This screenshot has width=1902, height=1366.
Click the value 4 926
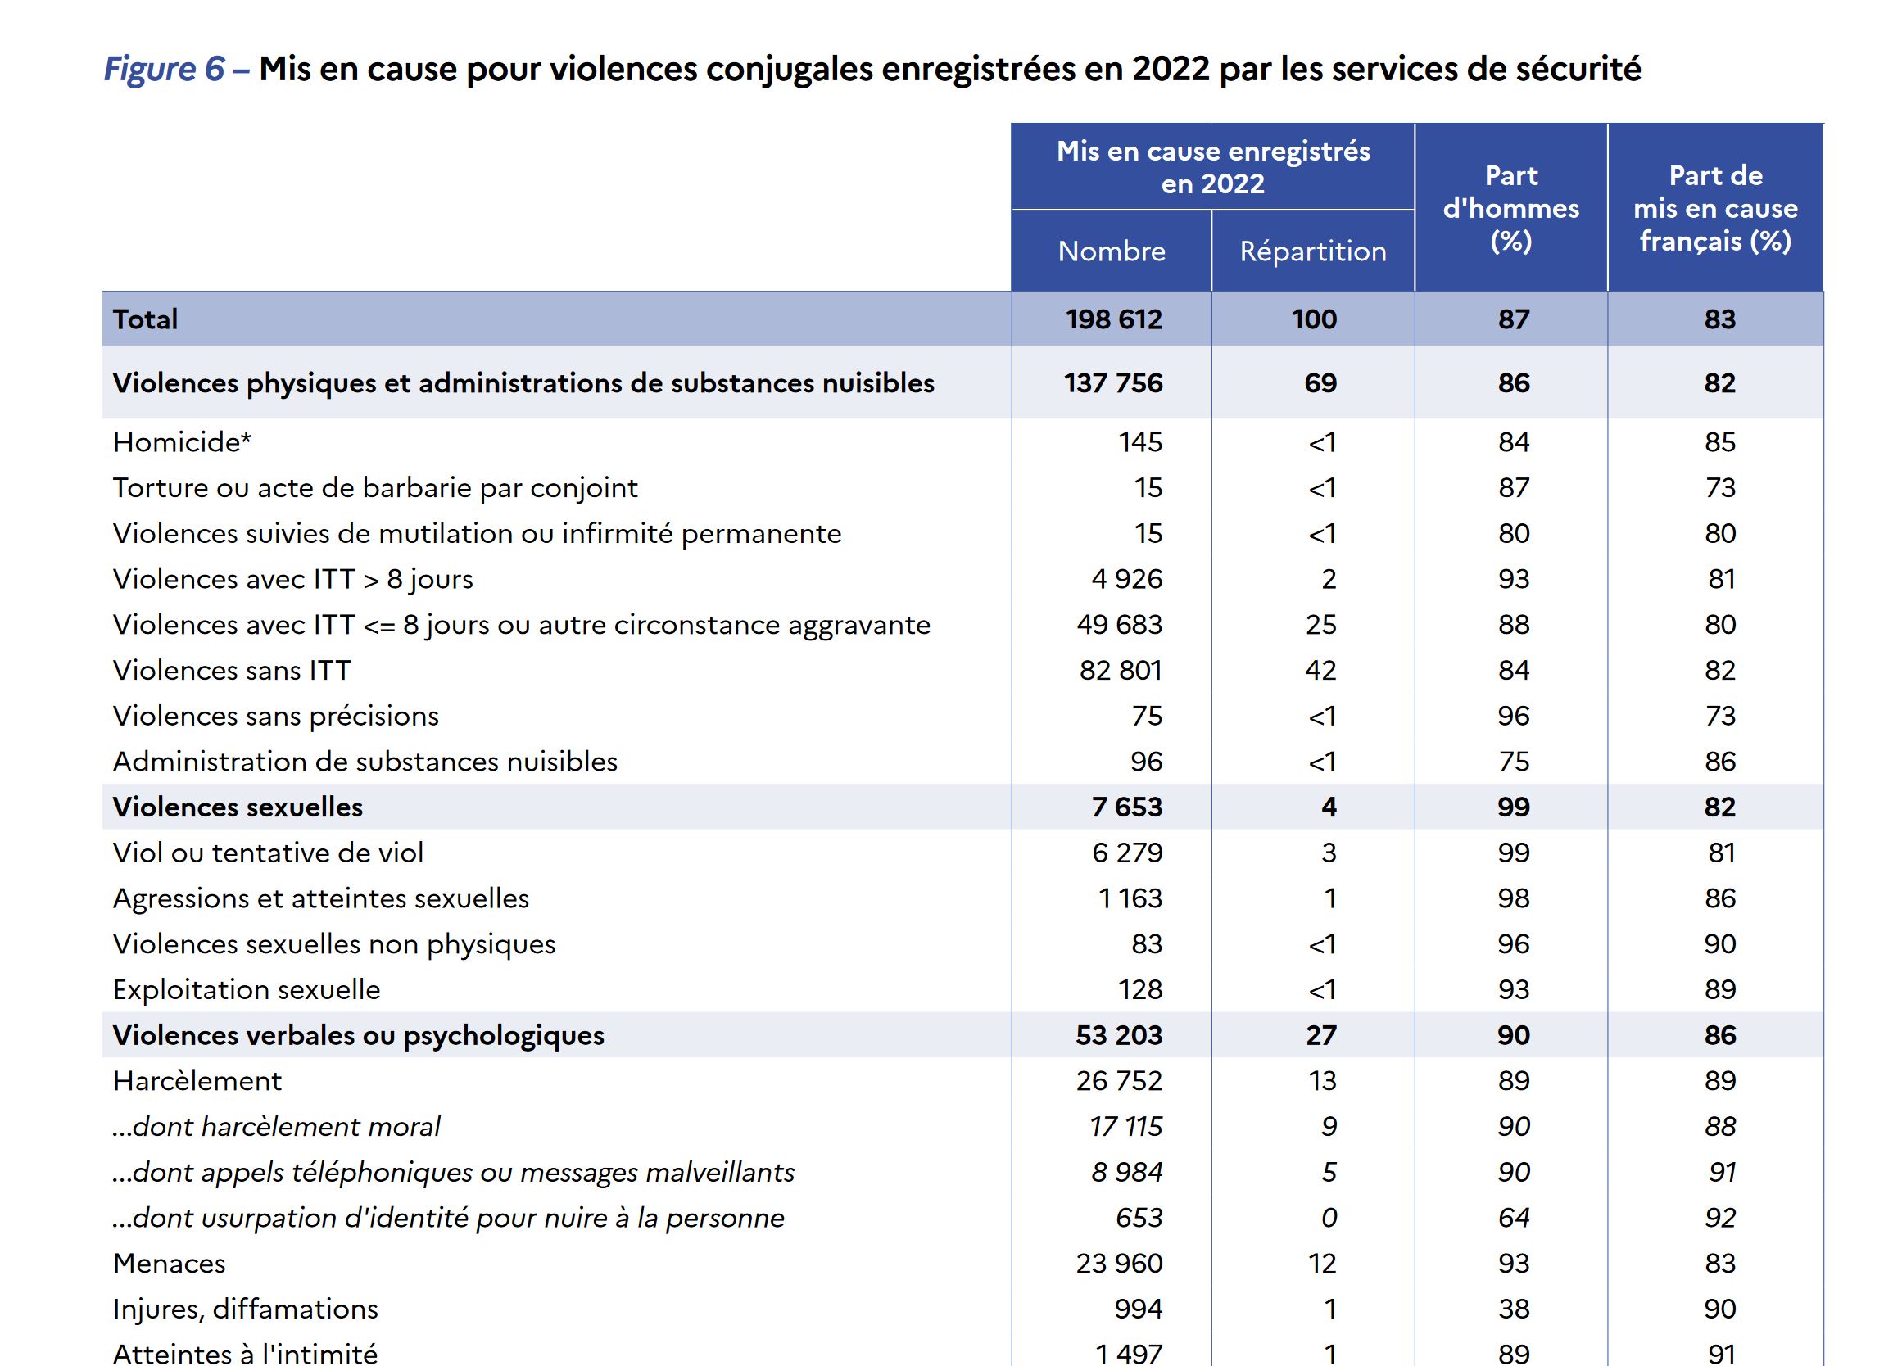[1127, 580]
